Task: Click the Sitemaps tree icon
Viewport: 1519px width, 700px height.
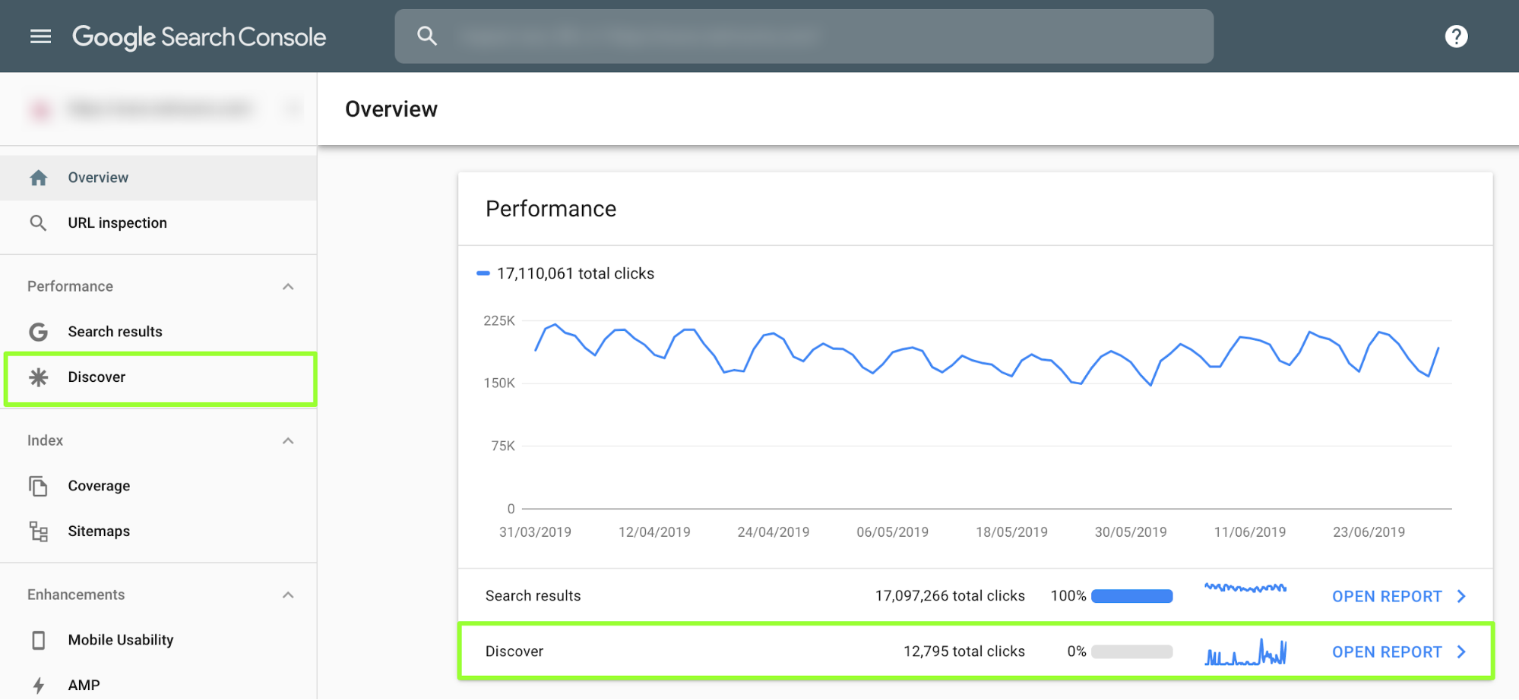Action: tap(38, 531)
